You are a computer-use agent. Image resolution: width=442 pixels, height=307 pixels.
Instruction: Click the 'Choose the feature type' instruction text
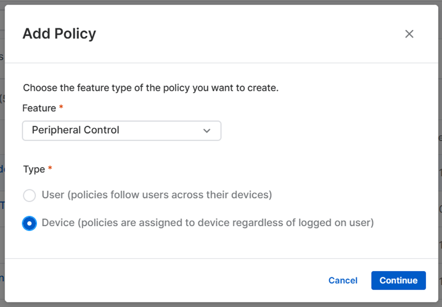click(x=151, y=88)
